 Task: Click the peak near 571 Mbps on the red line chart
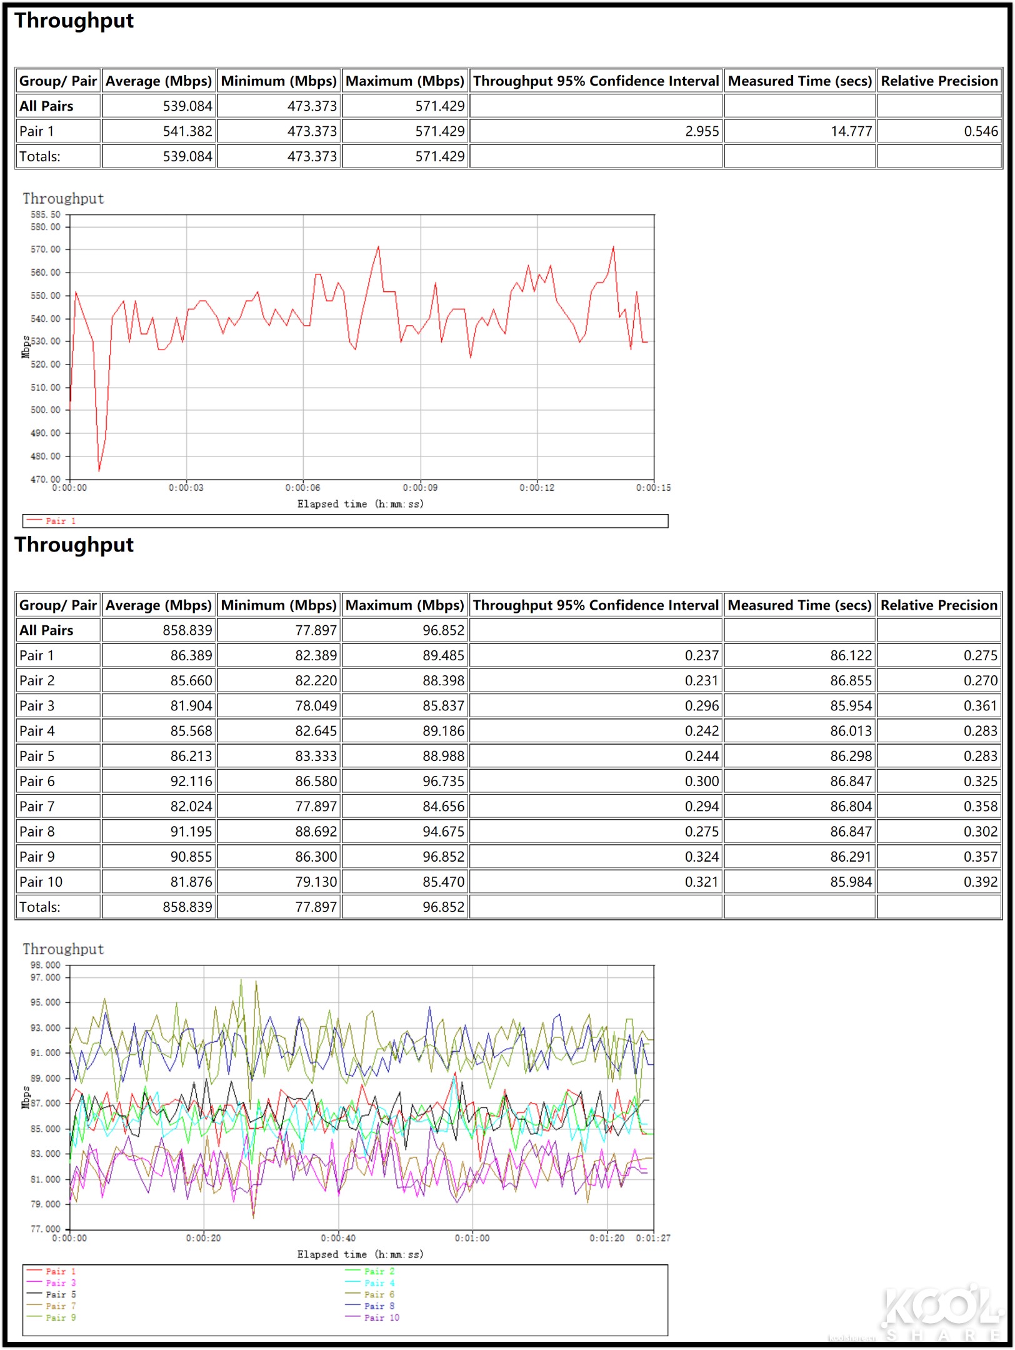pyautogui.click(x=378, y=246)
